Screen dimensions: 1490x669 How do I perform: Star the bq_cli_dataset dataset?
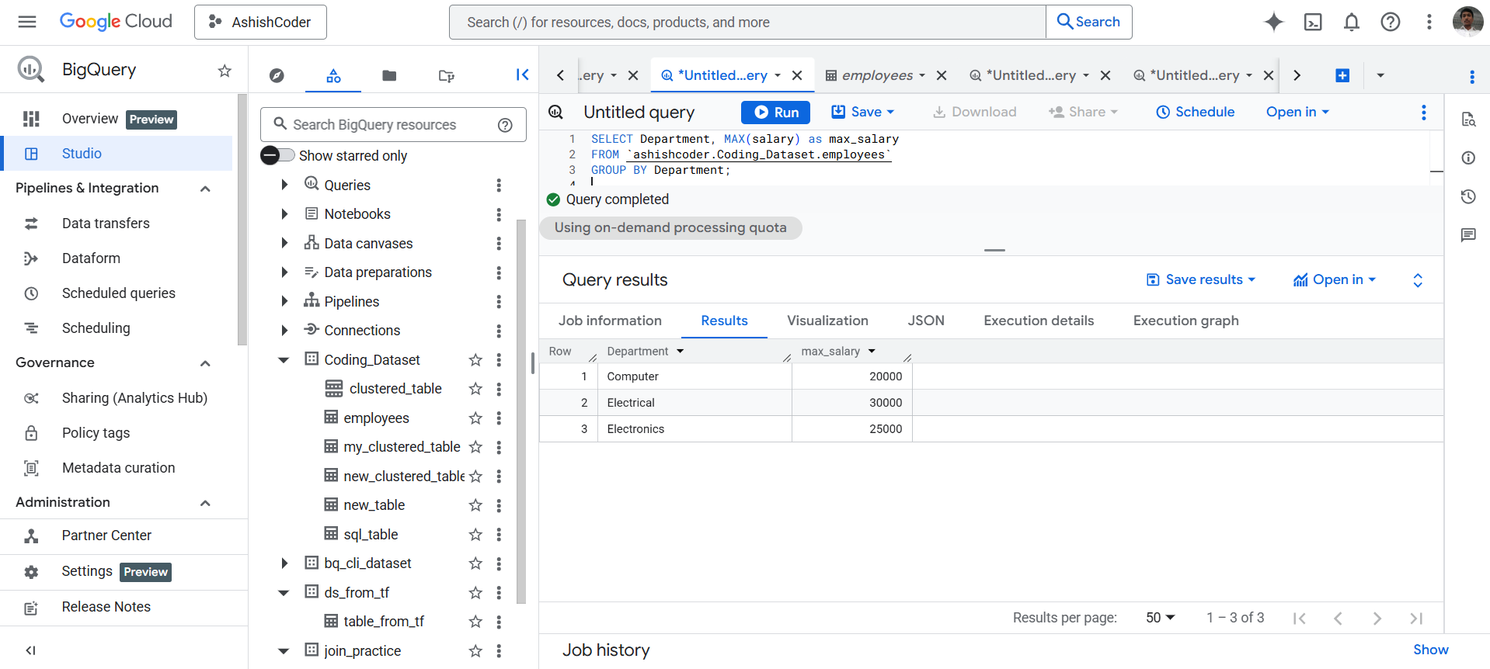(x=475, y=563)
